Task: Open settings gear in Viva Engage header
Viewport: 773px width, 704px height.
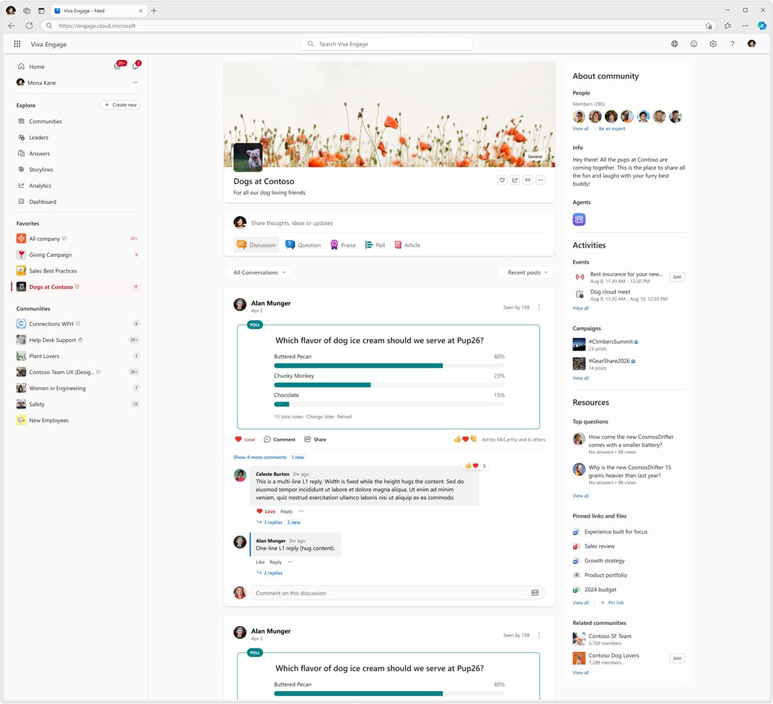Action: point(713,44)
